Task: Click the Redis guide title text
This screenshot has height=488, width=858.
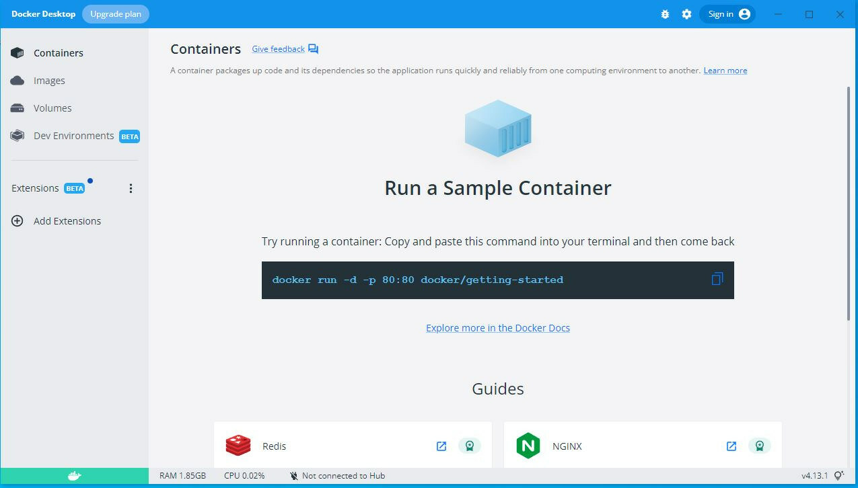Action: (x=275, y=446)
